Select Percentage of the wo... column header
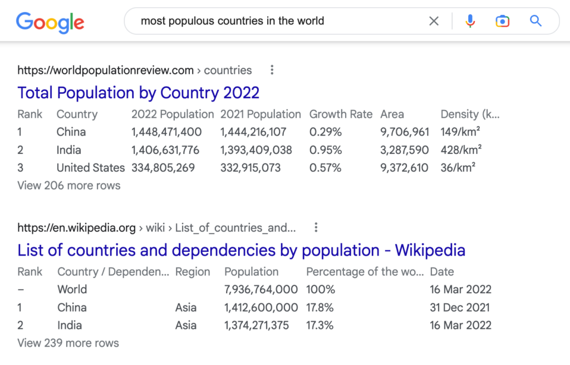The image size is (570, 365). [365, 272]
